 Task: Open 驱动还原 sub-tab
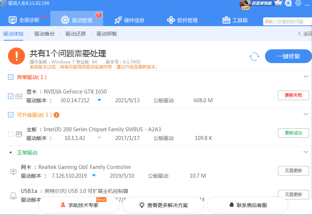click(76, 34)
